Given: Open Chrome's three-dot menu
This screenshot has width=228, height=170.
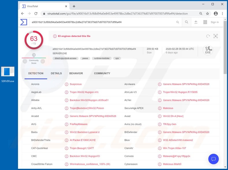Looking at the screenshot, I should coord(222,14).
